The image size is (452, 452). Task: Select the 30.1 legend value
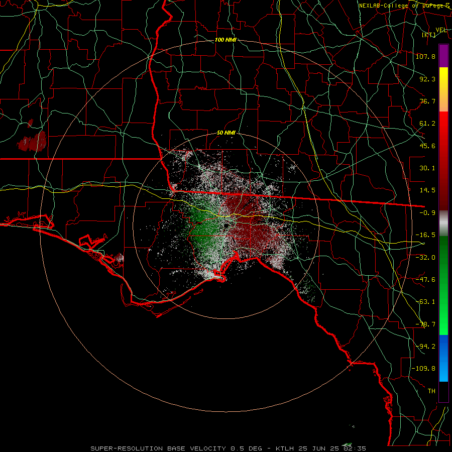click(427, 168)
